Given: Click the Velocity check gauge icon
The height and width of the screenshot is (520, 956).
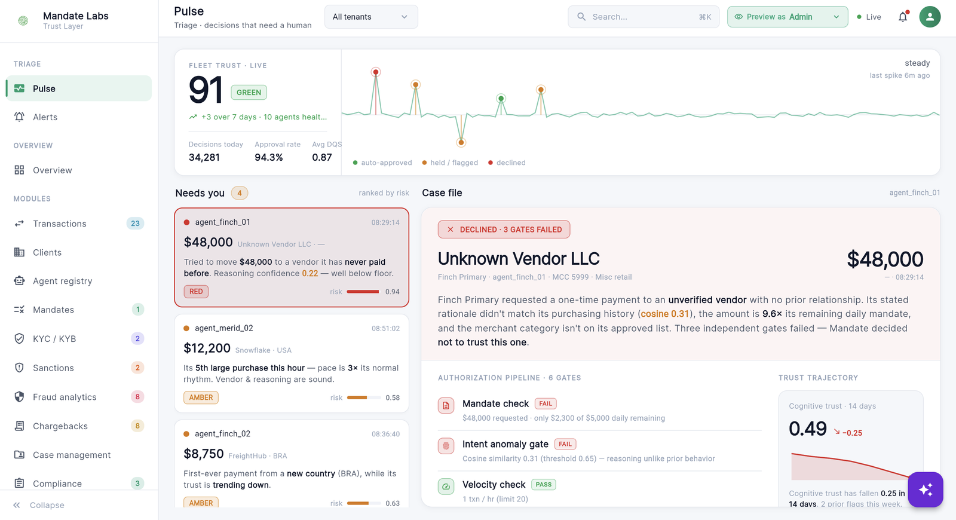Looking at the screenshot, I should [446, 487].
